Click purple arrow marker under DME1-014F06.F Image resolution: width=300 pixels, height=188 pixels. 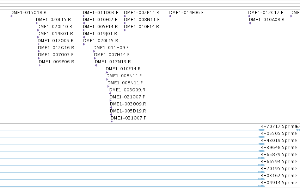(x=170, y=16)
